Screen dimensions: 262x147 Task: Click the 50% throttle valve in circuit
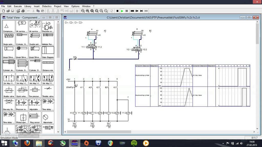[75, 58]
